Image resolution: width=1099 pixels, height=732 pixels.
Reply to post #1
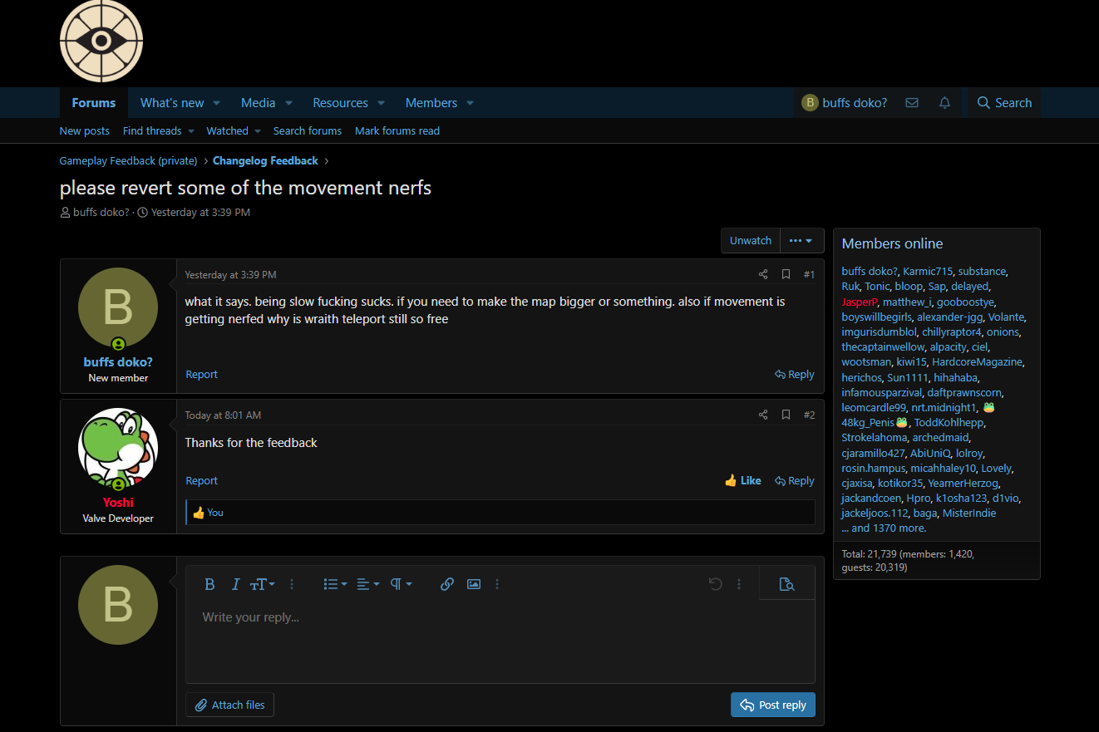click(795, 374)
